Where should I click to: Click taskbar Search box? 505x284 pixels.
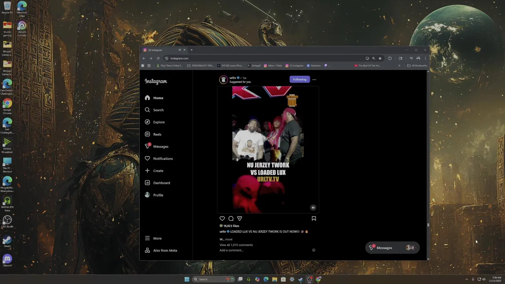213,279
